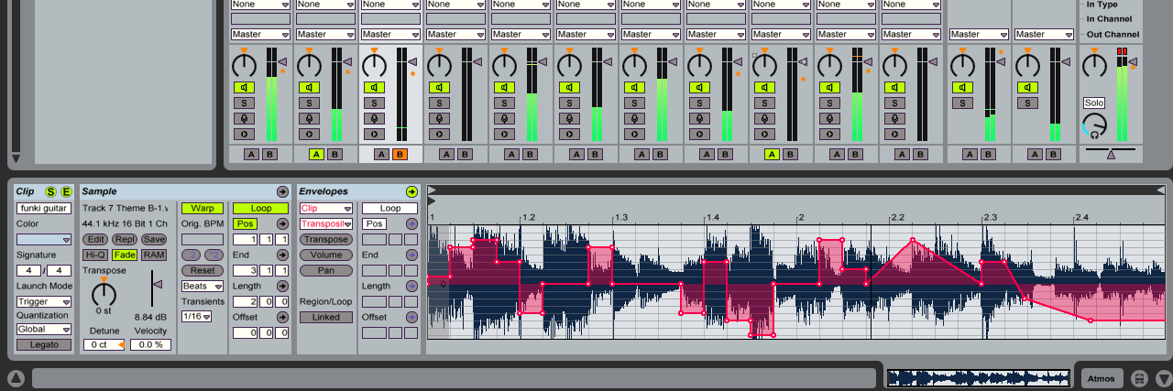Click the headphone cue volume knob
Viewport: 1173px width, 391px height.
coord(1094,125)
